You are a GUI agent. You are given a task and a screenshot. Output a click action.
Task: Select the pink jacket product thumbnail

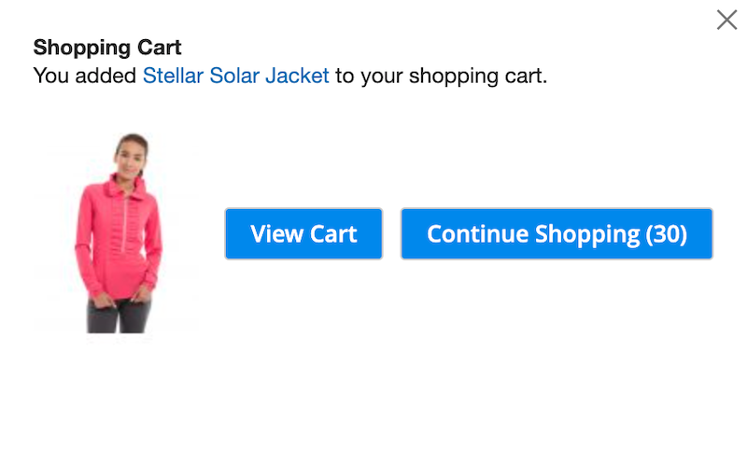tap(118, 233)
